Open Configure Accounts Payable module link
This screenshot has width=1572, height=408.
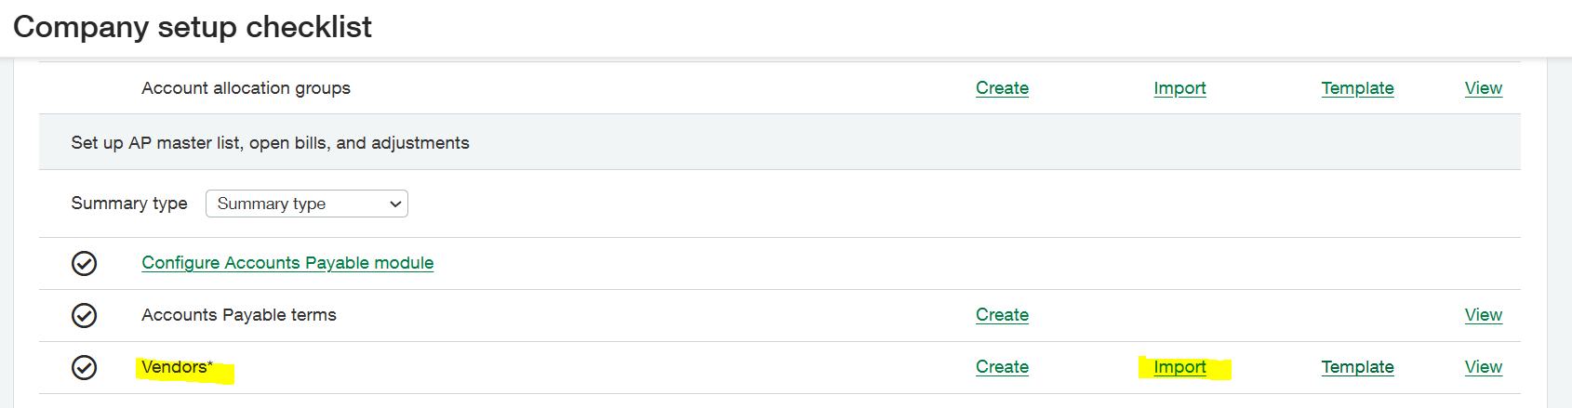287,263
